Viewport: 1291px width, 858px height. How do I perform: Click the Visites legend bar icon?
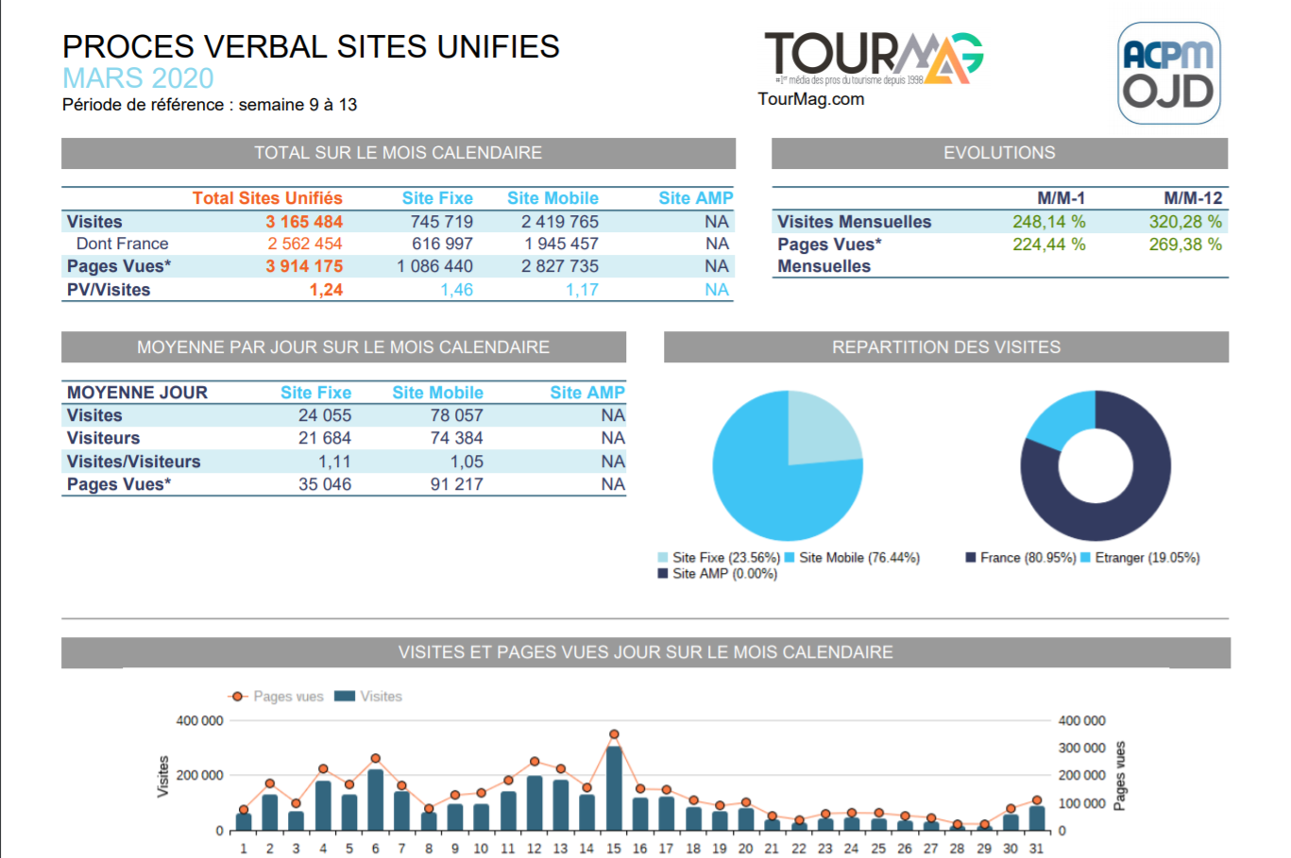click(345, 697)
